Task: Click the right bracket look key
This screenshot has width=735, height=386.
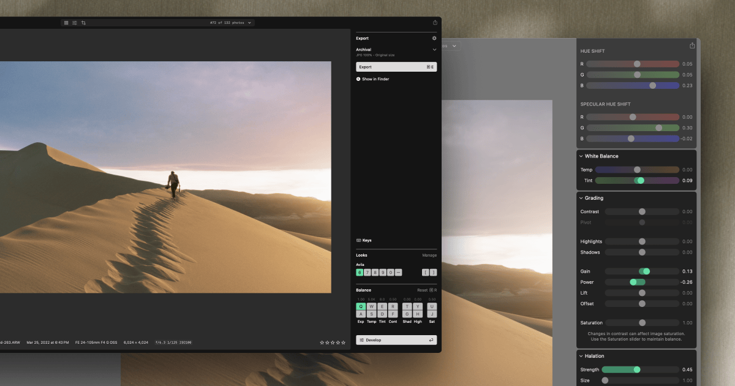Action: (x=433, y=272)
